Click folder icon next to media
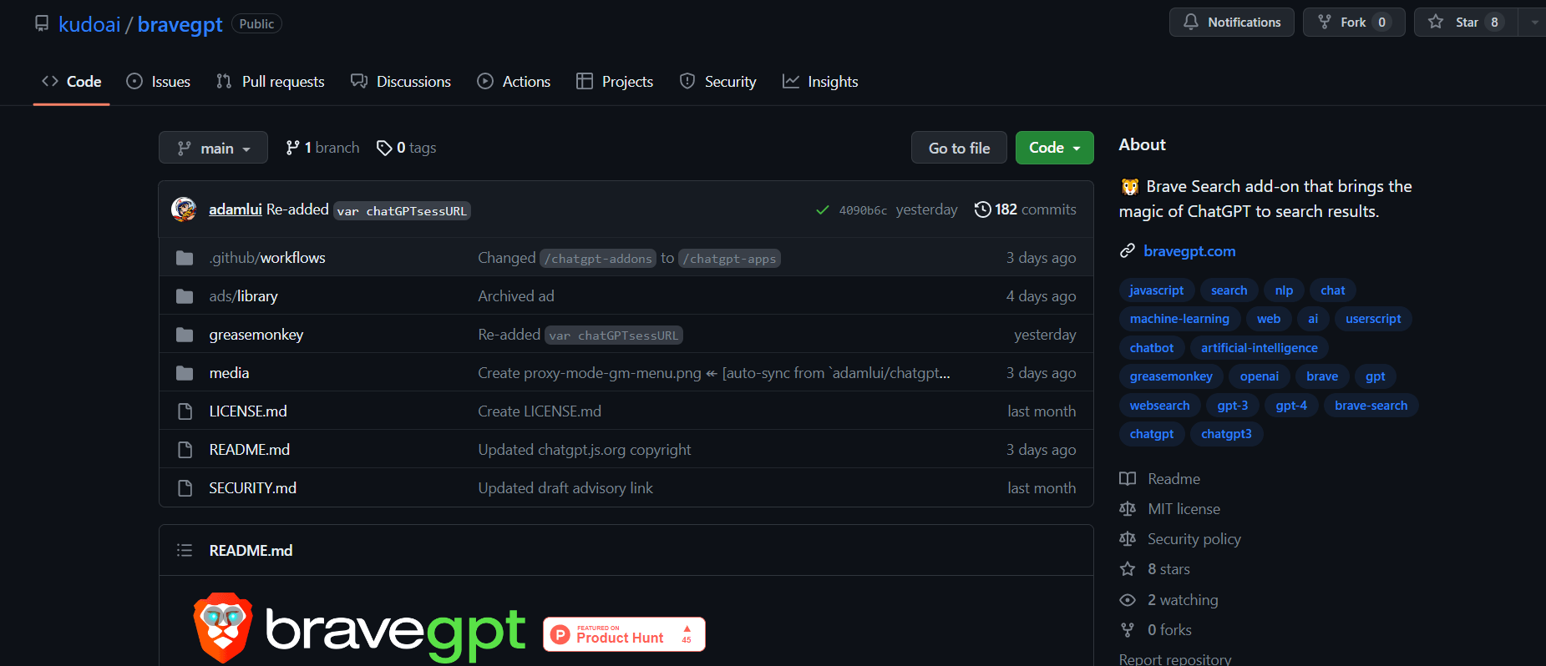Viewport: 1546px width, 666px height. click(185, 373)
